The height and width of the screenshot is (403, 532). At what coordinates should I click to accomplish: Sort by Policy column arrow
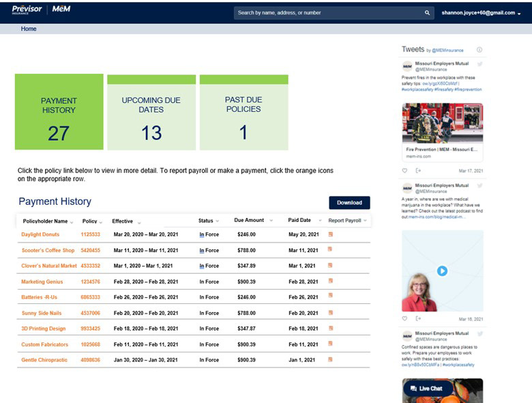tap(101, 222)
